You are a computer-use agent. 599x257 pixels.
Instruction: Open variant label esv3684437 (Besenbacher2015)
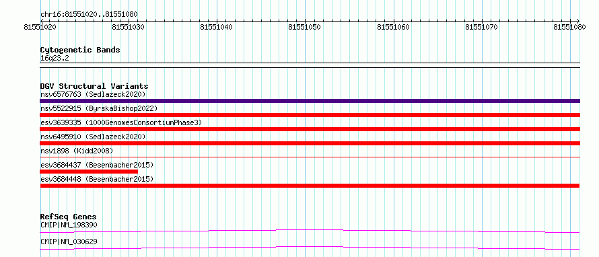[97, 165]
